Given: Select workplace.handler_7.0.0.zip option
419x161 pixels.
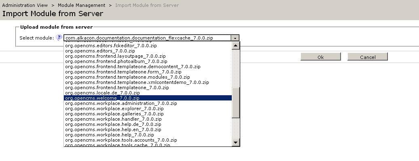Looking at the screenshot, I should point(148,119).
